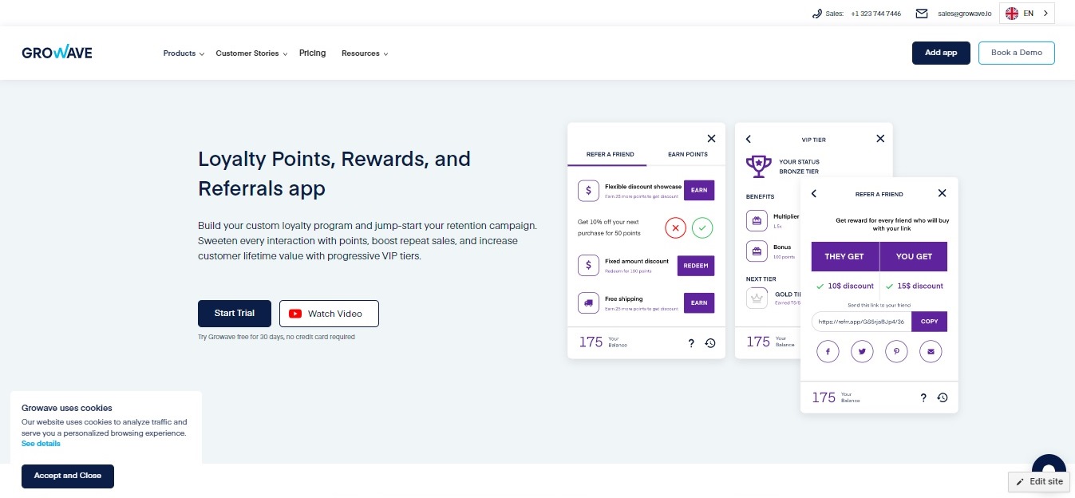Open the Pricing page
The width and height of the screenshot is (1075, 498).
click(312, 53)
